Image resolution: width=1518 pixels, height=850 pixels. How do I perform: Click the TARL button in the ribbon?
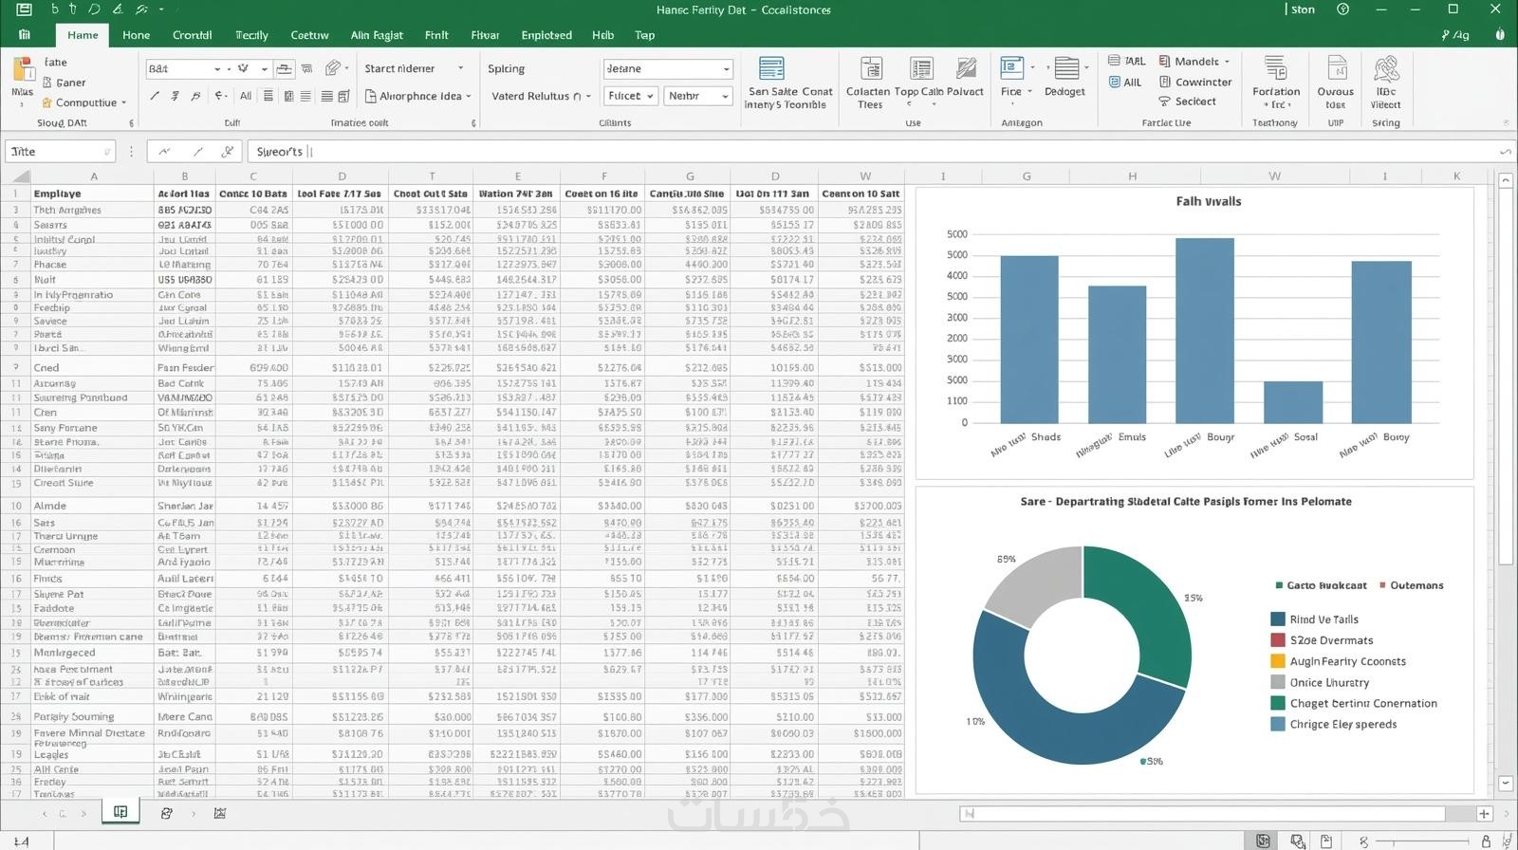(1126, 62)
